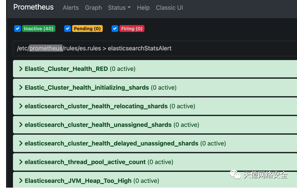
Task: Click Elasticsearch_JVM_Heap_Too_High rule name
Action: 78,181
